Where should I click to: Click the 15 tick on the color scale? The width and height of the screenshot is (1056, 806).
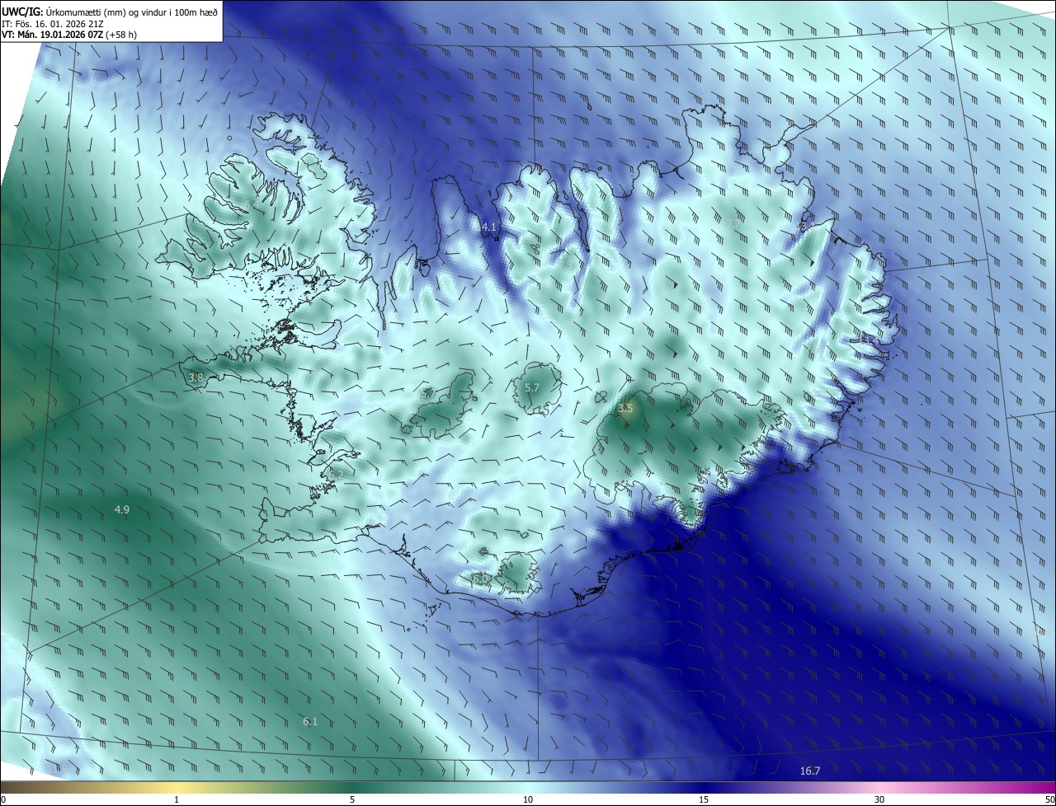(x=704, y=799)
